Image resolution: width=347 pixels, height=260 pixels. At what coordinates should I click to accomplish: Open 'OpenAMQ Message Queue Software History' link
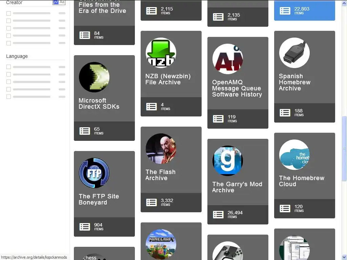click(x=237, y=88)
